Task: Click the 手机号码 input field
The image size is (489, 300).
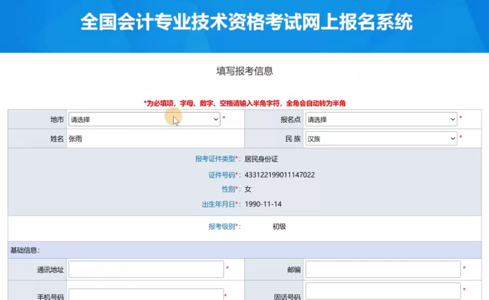Action: click(x=146, y=294)
